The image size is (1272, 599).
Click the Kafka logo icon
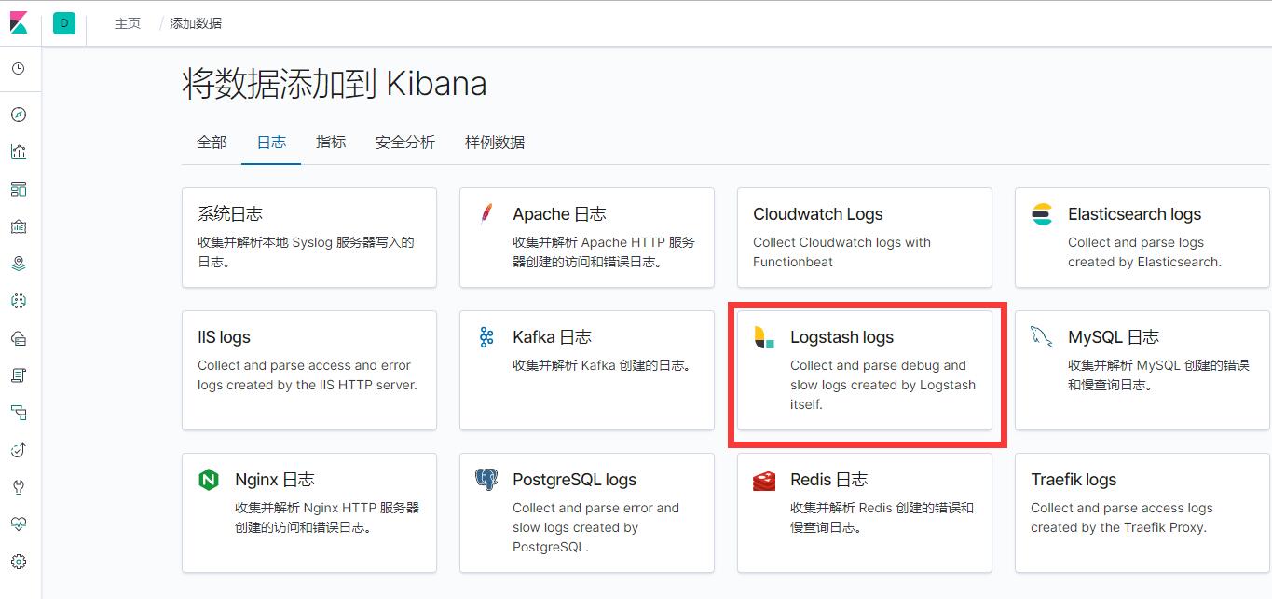(486, 337)
